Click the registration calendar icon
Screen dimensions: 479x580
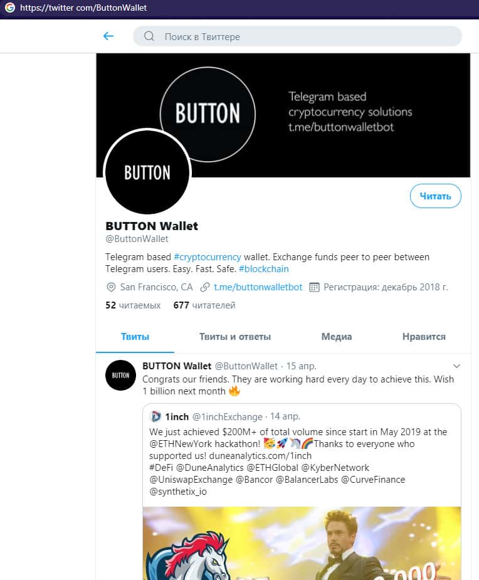[x=313, y=287]
